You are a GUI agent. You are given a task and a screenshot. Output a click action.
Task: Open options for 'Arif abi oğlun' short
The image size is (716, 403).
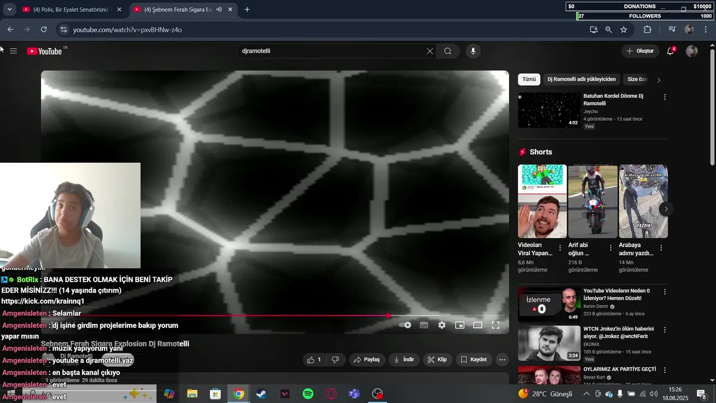(610, 248)
